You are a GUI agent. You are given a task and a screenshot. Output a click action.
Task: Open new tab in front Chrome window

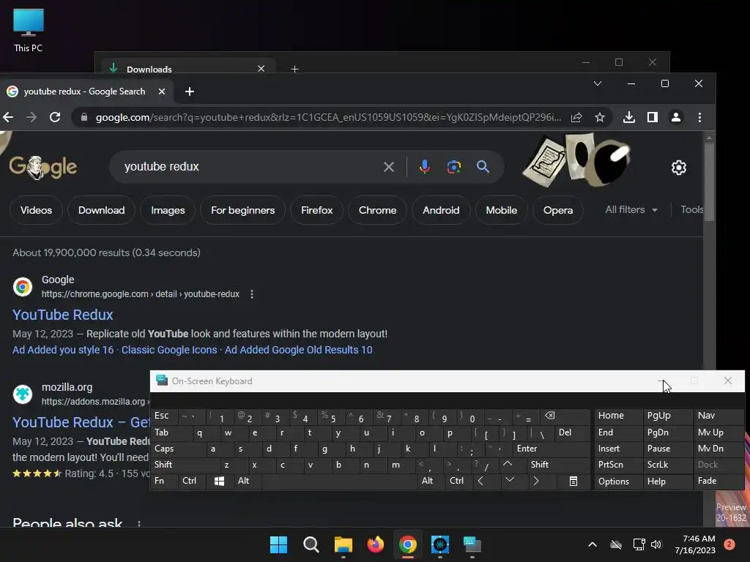[190, 91]
